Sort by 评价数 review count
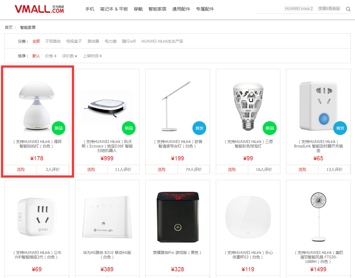Image resolution: width=355 pixels, height=278 pixels. (x=70, y=56)
